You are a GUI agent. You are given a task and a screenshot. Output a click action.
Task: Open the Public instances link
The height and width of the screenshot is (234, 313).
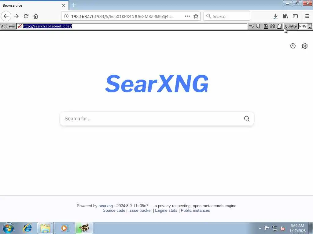195,210
